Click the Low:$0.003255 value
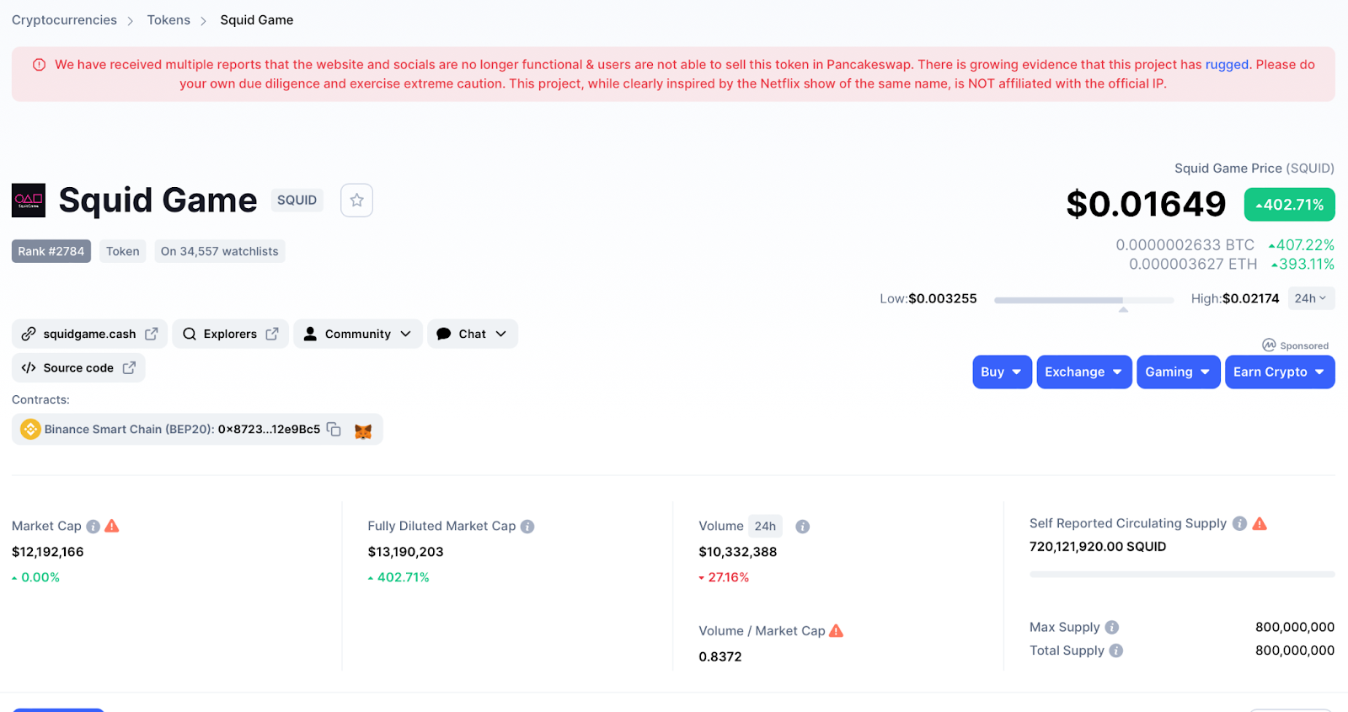 tap(928, 298)
